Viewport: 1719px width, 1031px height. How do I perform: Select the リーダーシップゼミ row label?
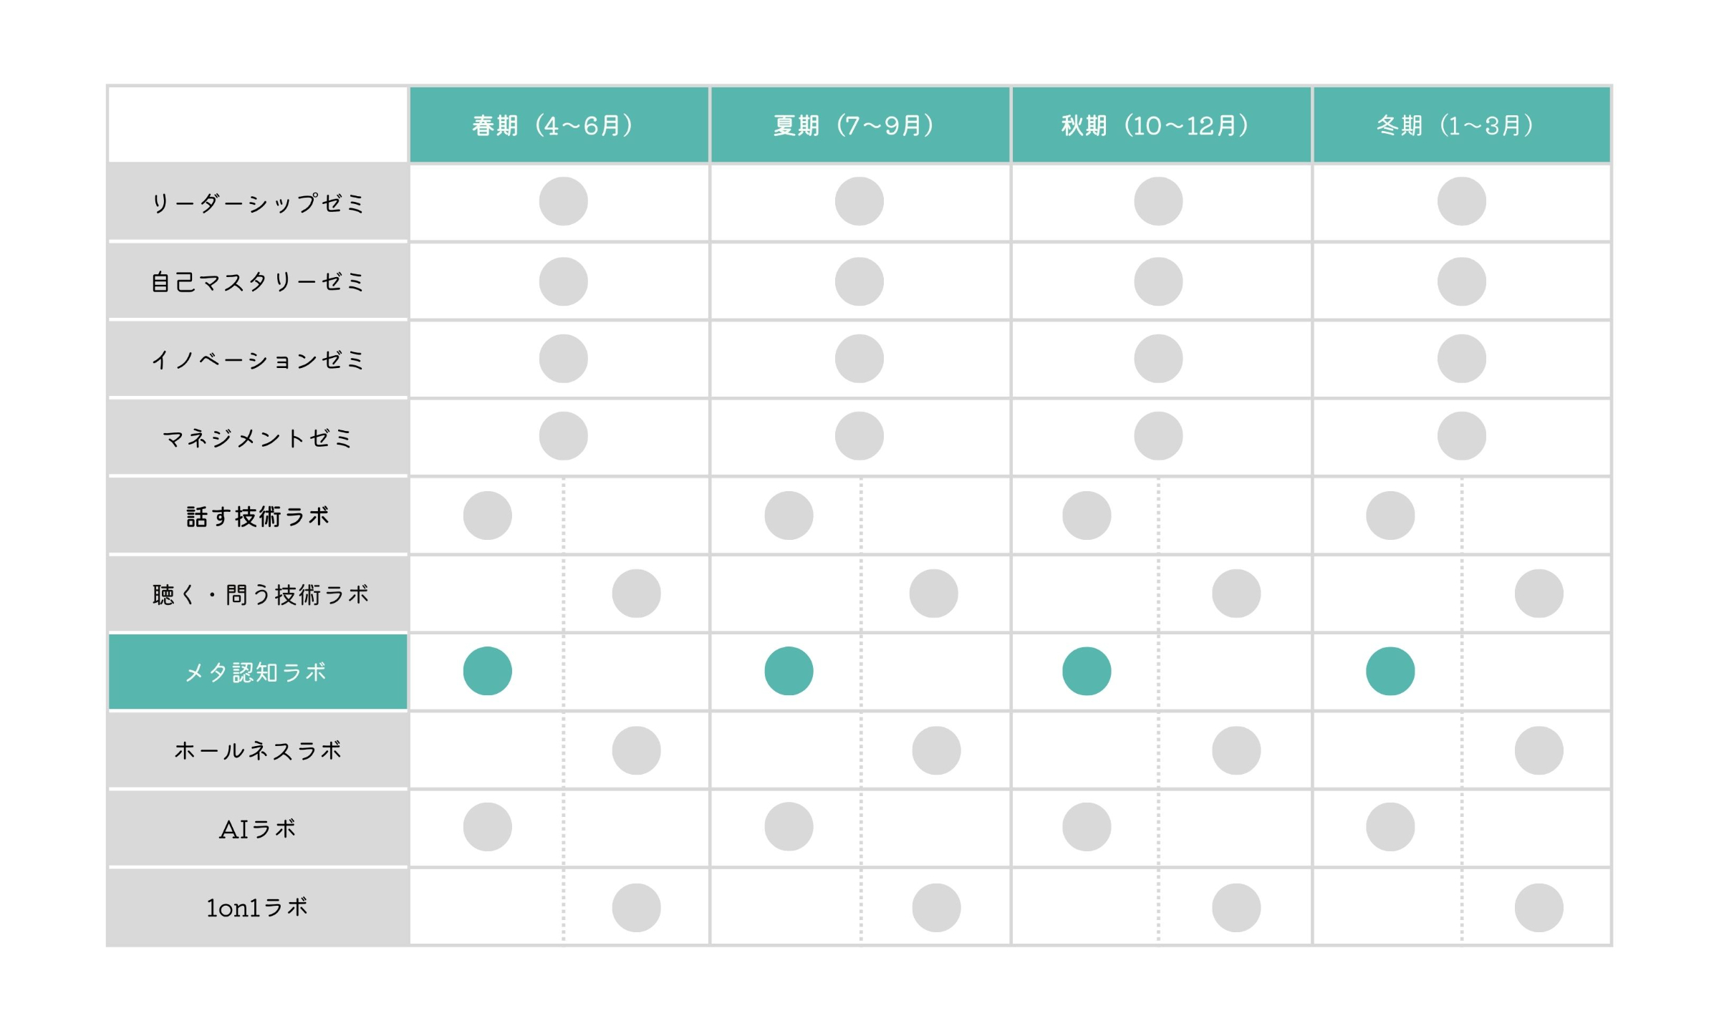(x=258, y=203)
